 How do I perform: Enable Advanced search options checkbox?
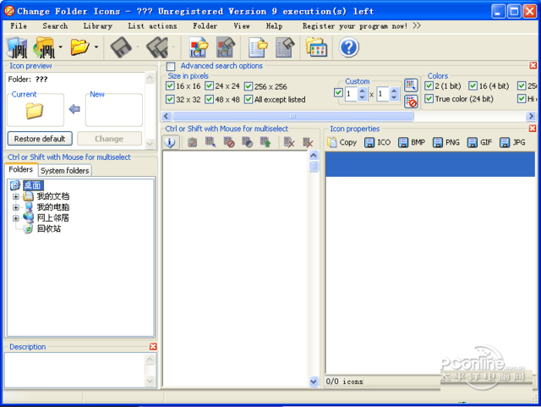point(172,67)
